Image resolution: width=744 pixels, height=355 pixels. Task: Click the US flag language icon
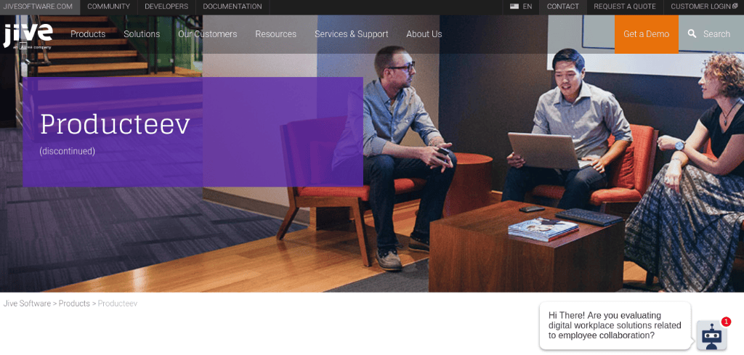pos(514,7)
